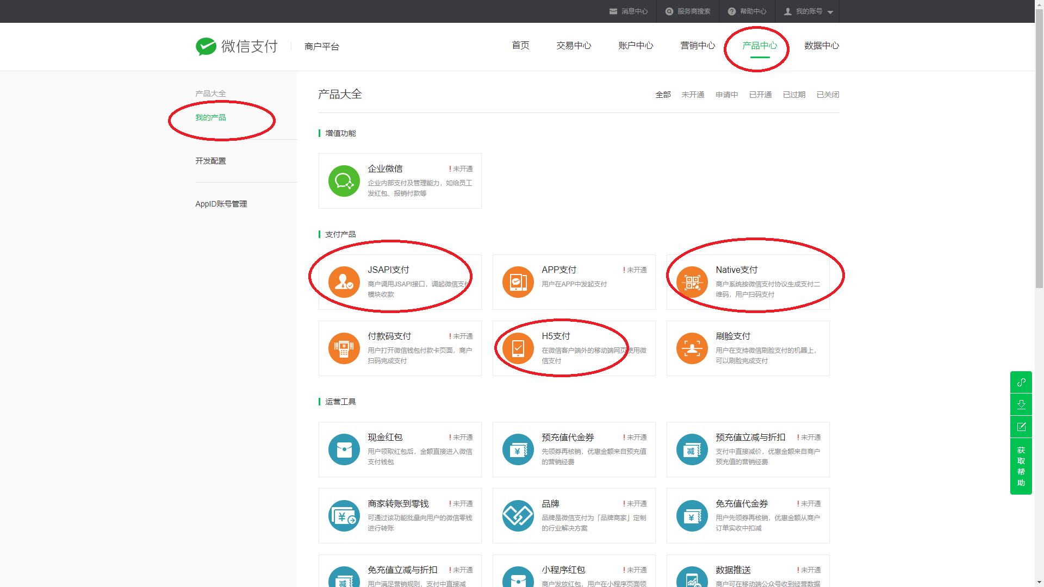
Task: Click the Native支付 title text
Action: (x=737, y=270)
